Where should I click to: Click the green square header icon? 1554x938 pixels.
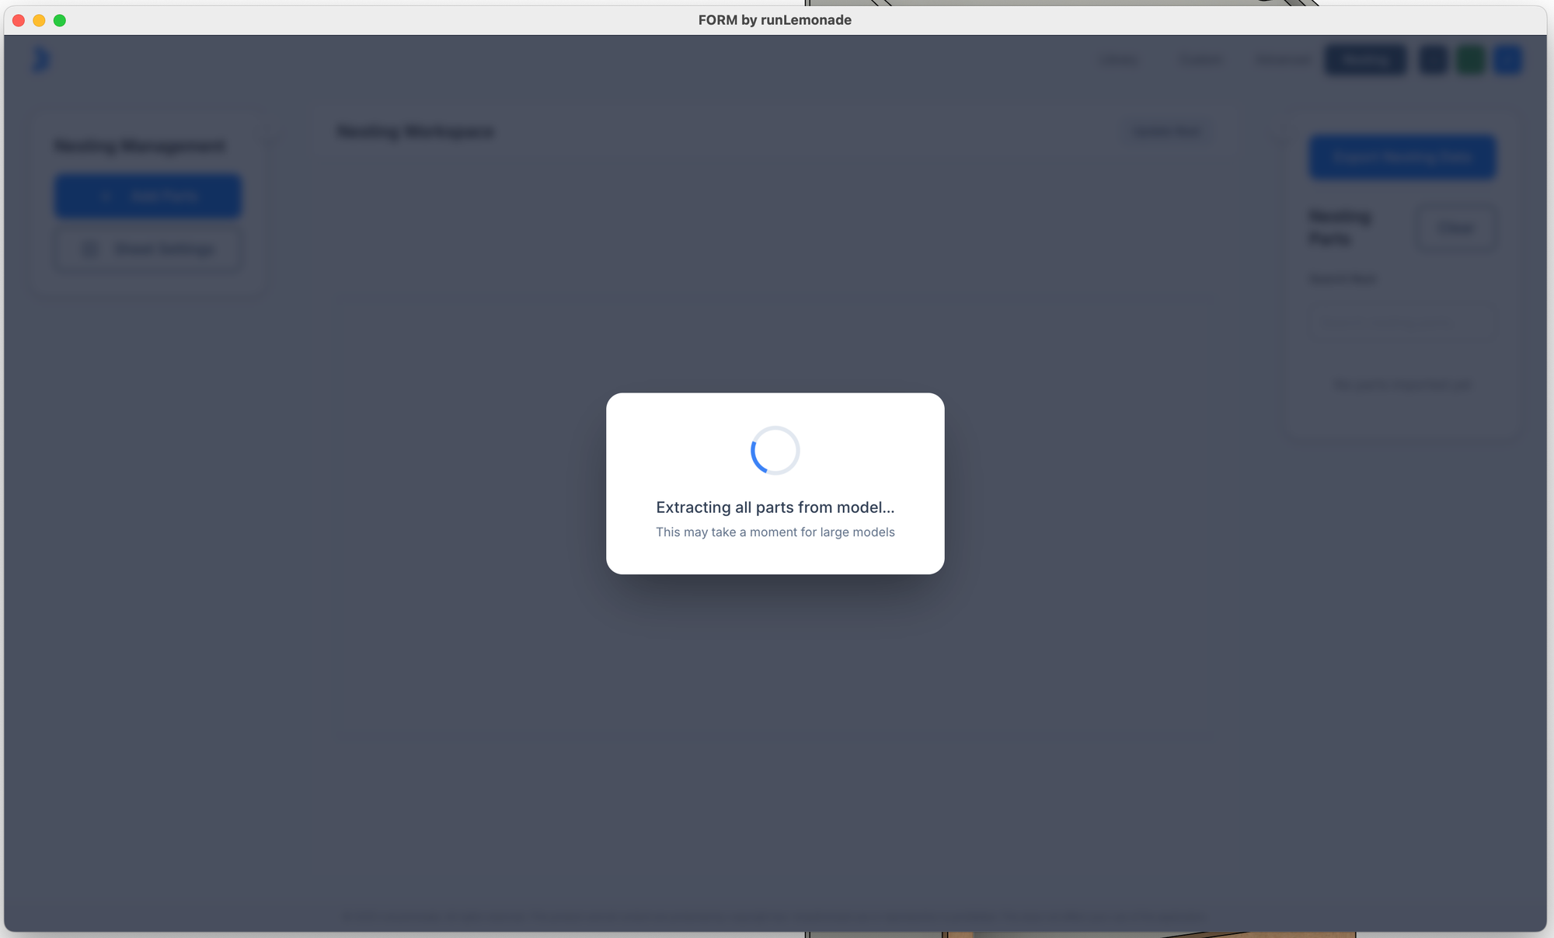(1470, 60)
